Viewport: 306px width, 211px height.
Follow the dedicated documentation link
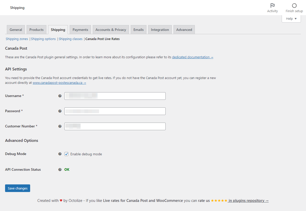pyautogui.click(x=193, y=57)
